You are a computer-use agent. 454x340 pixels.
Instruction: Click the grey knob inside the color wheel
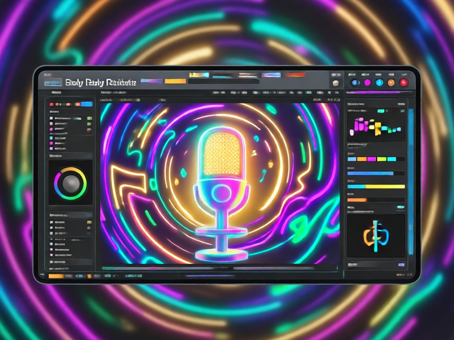(x=71, y=184)
